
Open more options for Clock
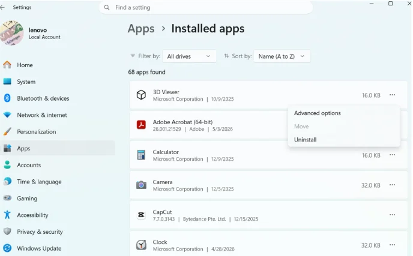pyautogui.click(x=392, y=245)
